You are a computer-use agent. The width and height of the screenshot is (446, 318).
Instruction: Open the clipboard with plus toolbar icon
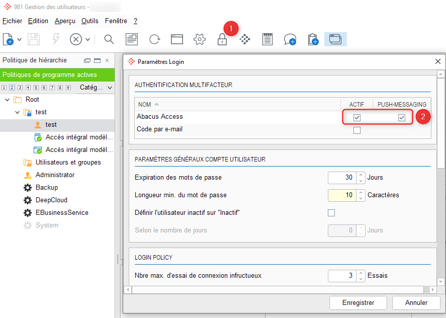pos(313,39)
